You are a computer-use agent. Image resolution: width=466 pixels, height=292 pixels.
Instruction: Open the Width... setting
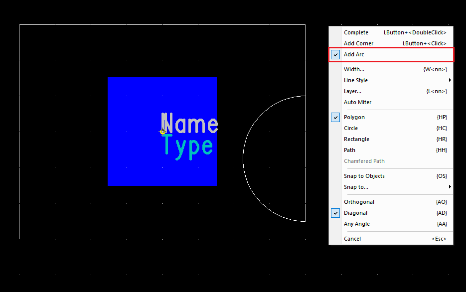354,69
